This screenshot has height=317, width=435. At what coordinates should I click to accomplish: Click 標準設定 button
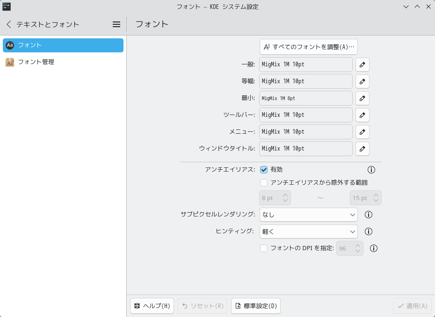point(256,306)
